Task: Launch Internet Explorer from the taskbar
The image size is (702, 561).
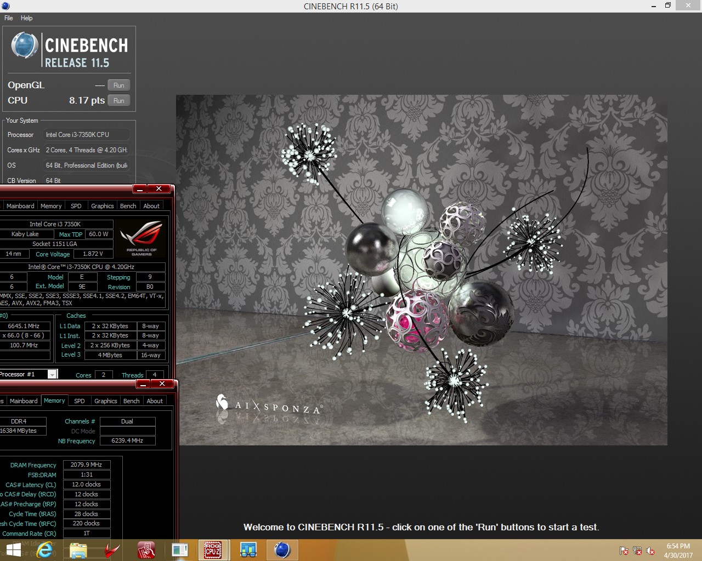Action: [x=45, y=549]
